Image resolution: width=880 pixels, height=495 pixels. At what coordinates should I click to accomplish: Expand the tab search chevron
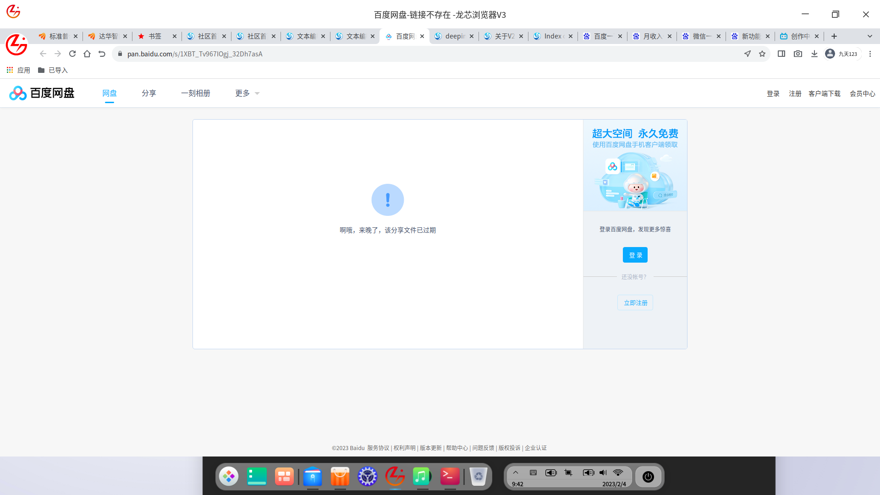click(869, 36)
